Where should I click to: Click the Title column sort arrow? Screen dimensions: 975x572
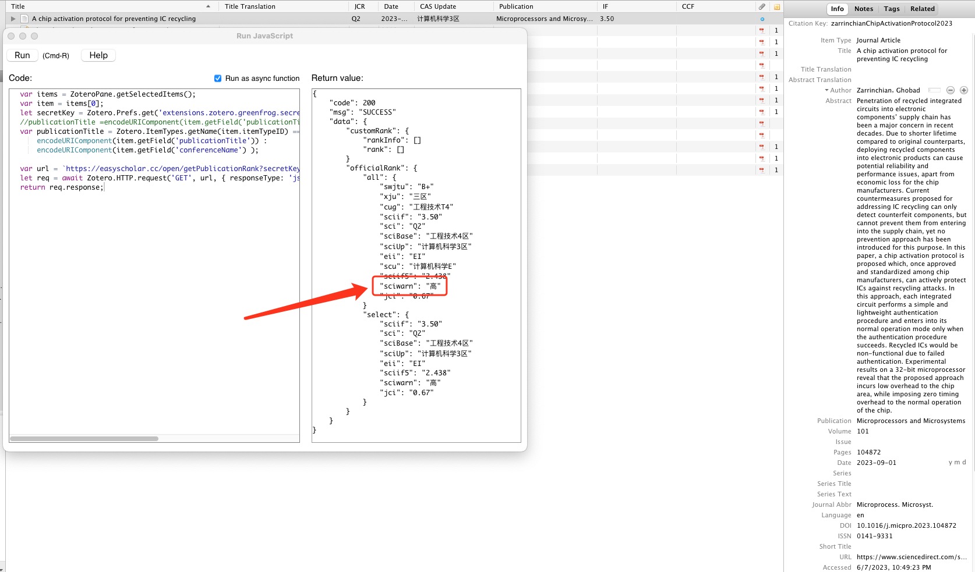208,6
